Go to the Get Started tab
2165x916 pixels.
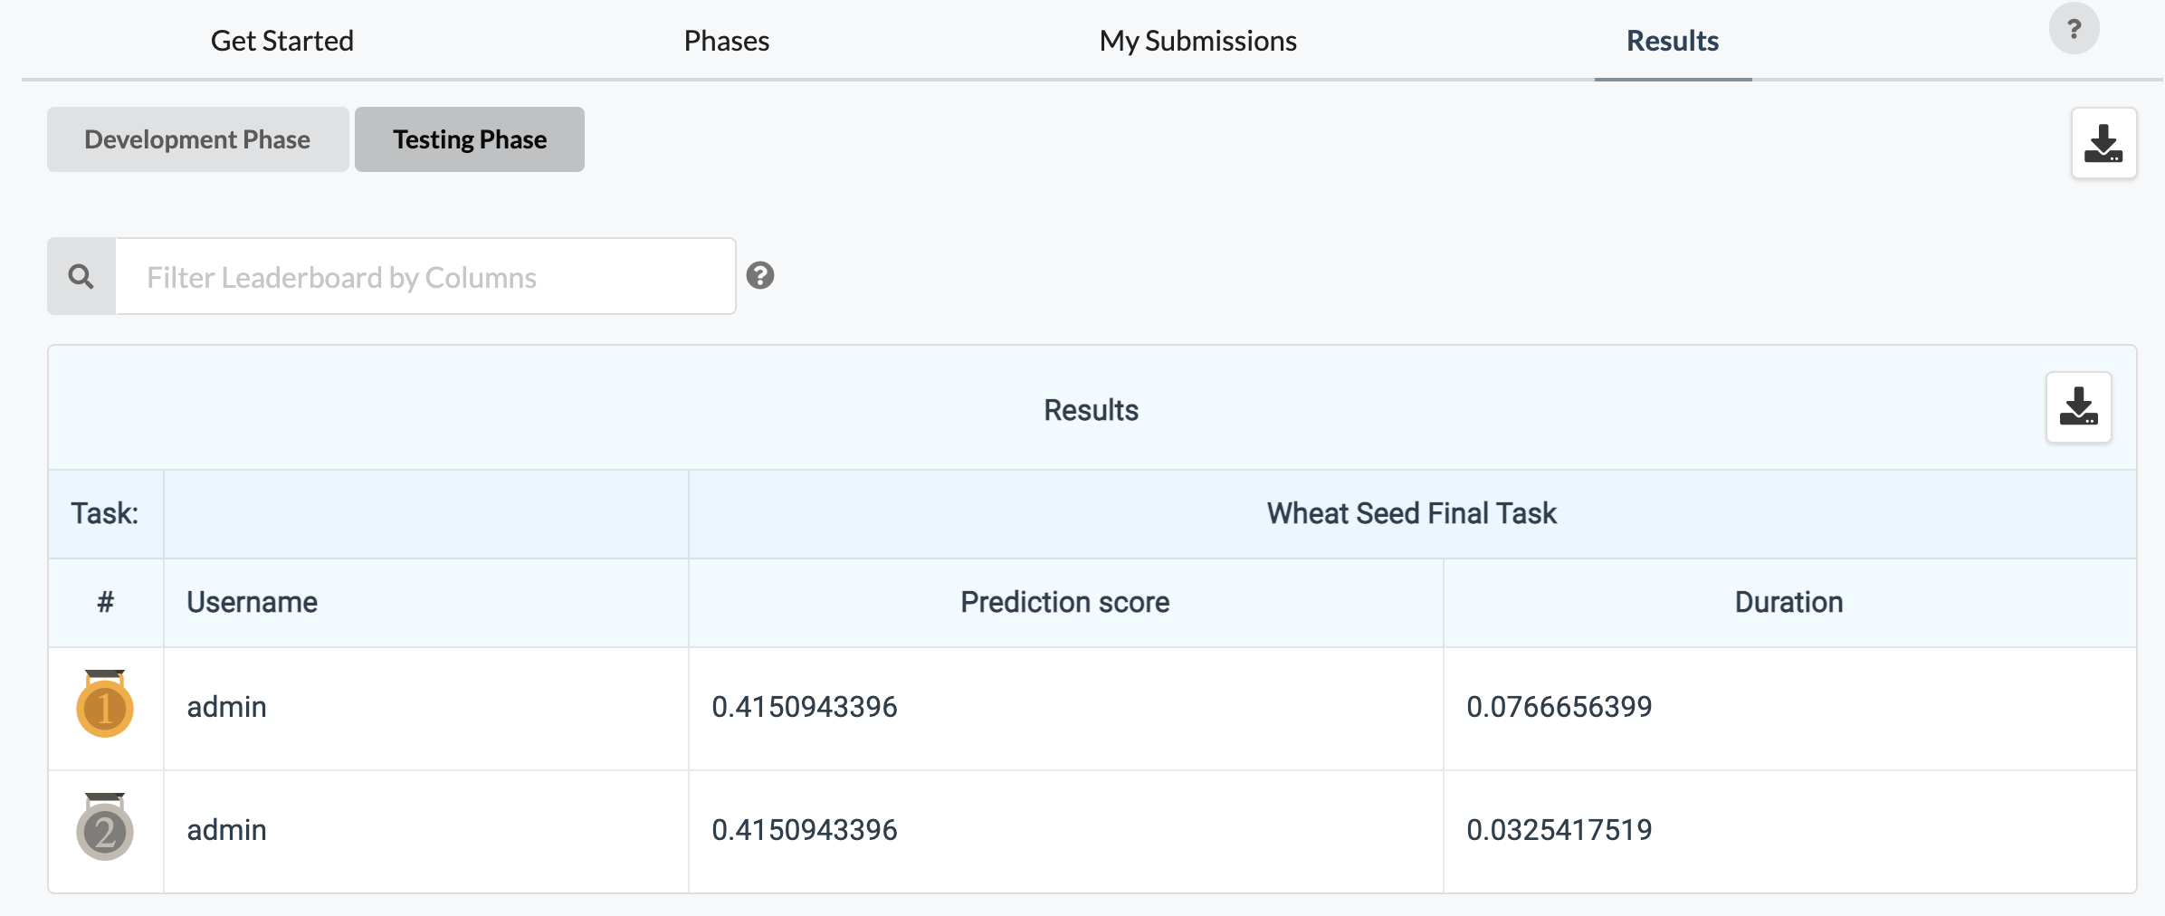coord(281,40)
